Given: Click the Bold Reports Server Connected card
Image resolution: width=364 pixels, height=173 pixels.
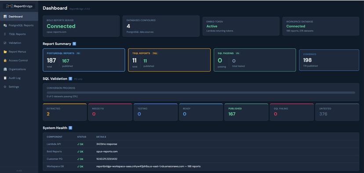Looking at the screenshot, I should pos(81,26).
